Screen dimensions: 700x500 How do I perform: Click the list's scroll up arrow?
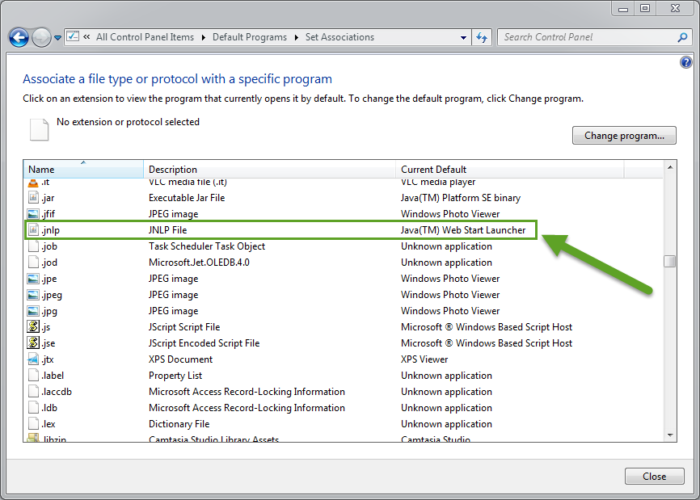(x=669, y=167)
